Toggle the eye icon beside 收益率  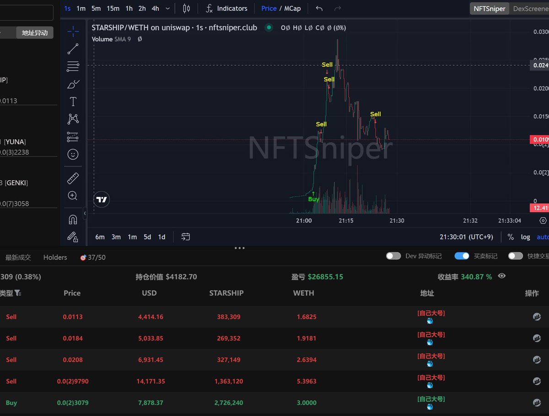click(502, 276)
